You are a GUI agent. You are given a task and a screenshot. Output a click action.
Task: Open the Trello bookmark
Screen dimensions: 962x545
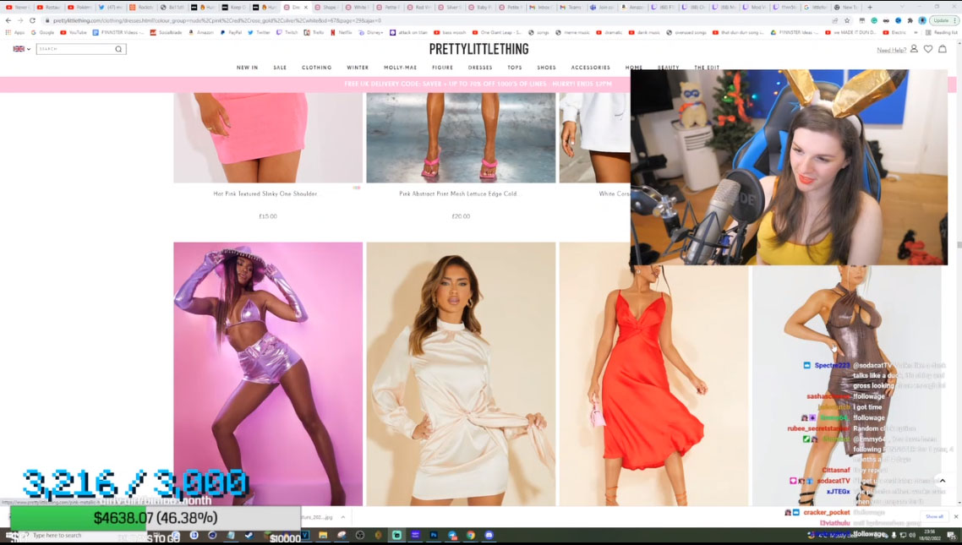point(314,32)
